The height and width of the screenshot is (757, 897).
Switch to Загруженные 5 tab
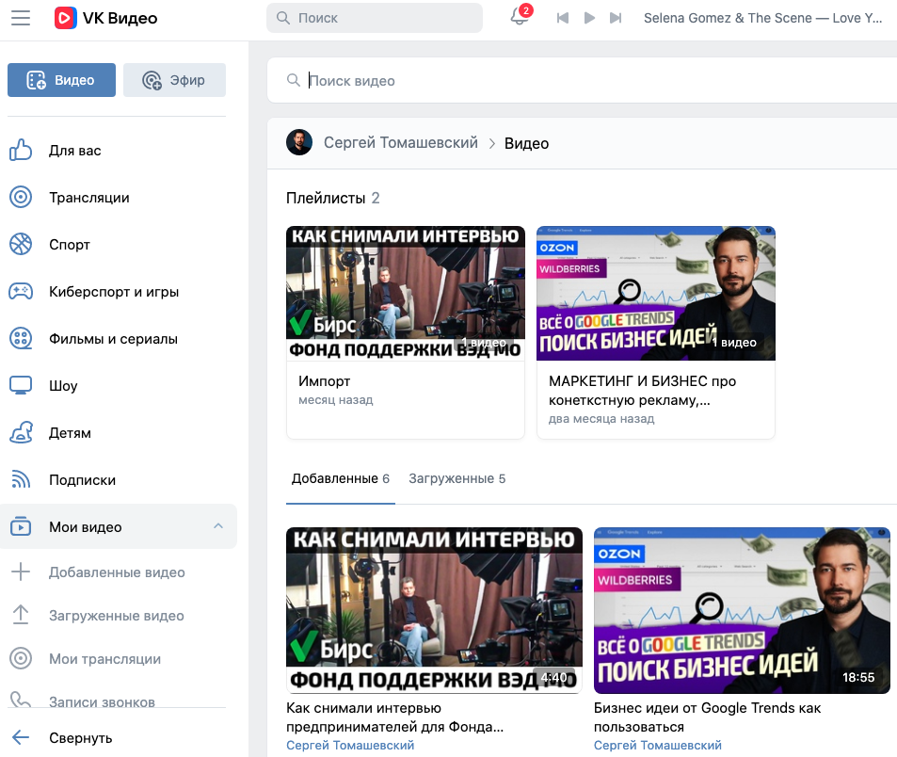tap(457, 478)
